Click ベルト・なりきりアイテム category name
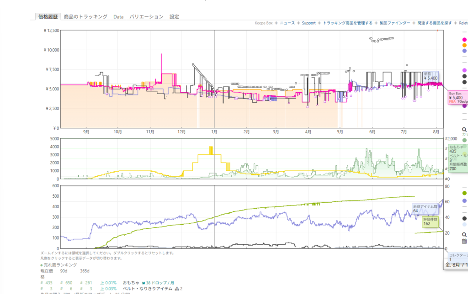The height and width of the screenshot is (294, 468). pos(148,289)
